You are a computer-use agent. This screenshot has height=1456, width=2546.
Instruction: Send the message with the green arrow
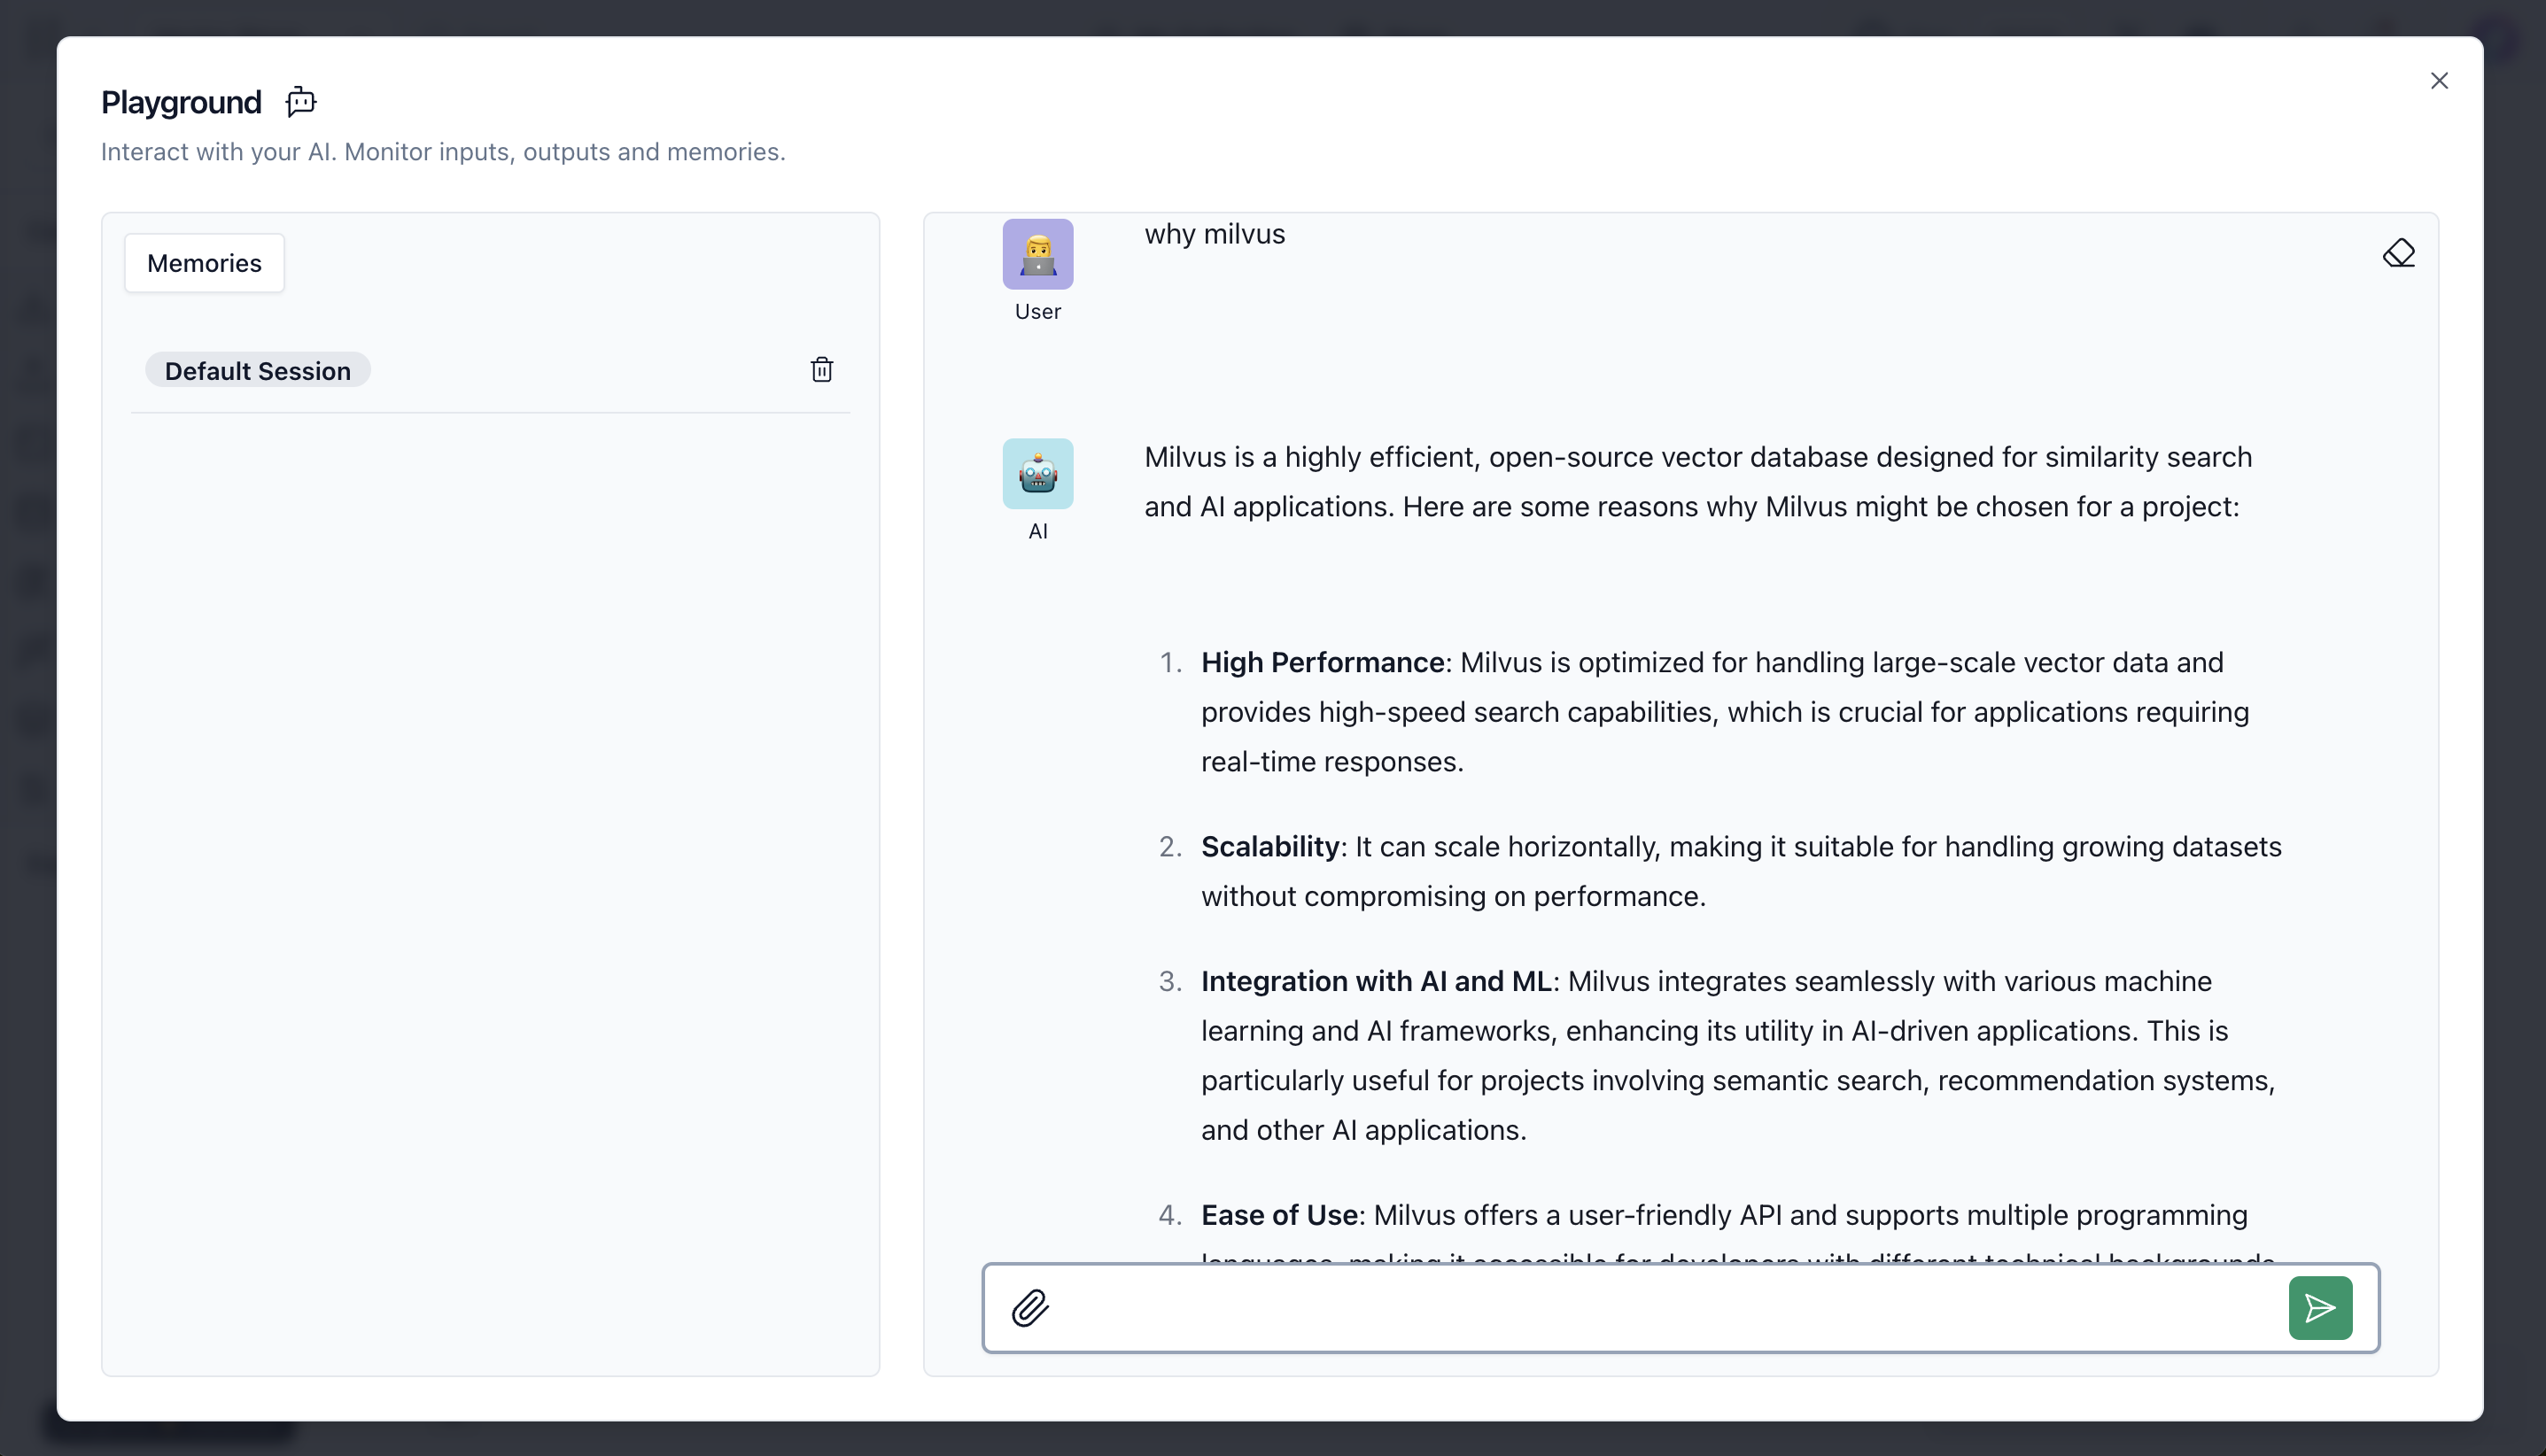(2319, 1308)
